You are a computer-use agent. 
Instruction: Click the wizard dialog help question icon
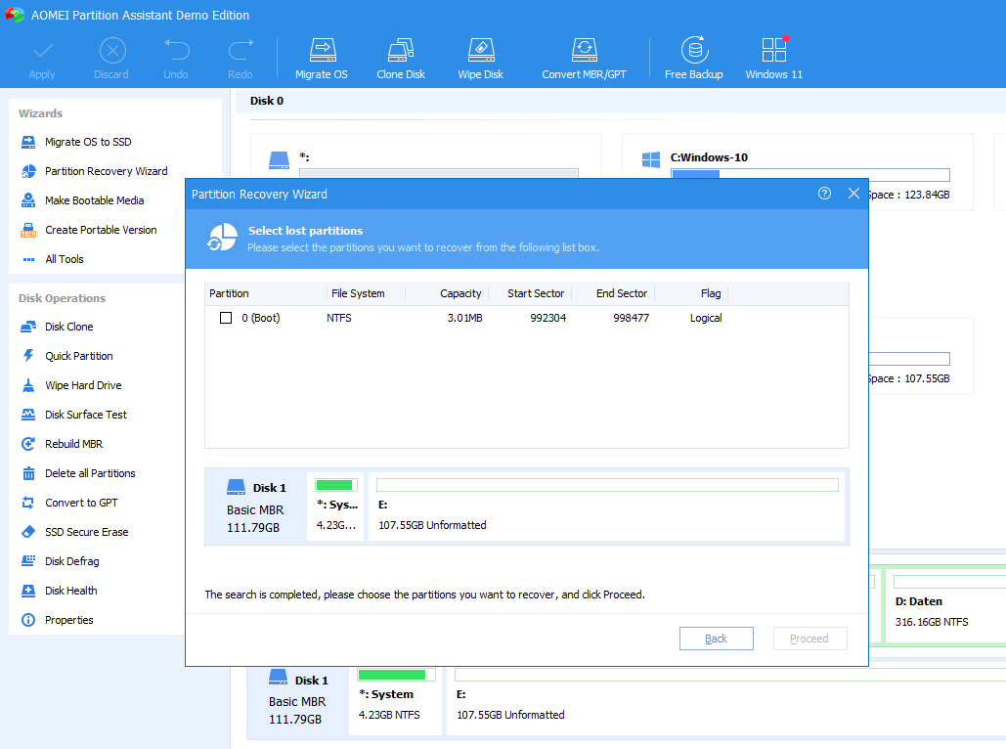pos(824,194)
